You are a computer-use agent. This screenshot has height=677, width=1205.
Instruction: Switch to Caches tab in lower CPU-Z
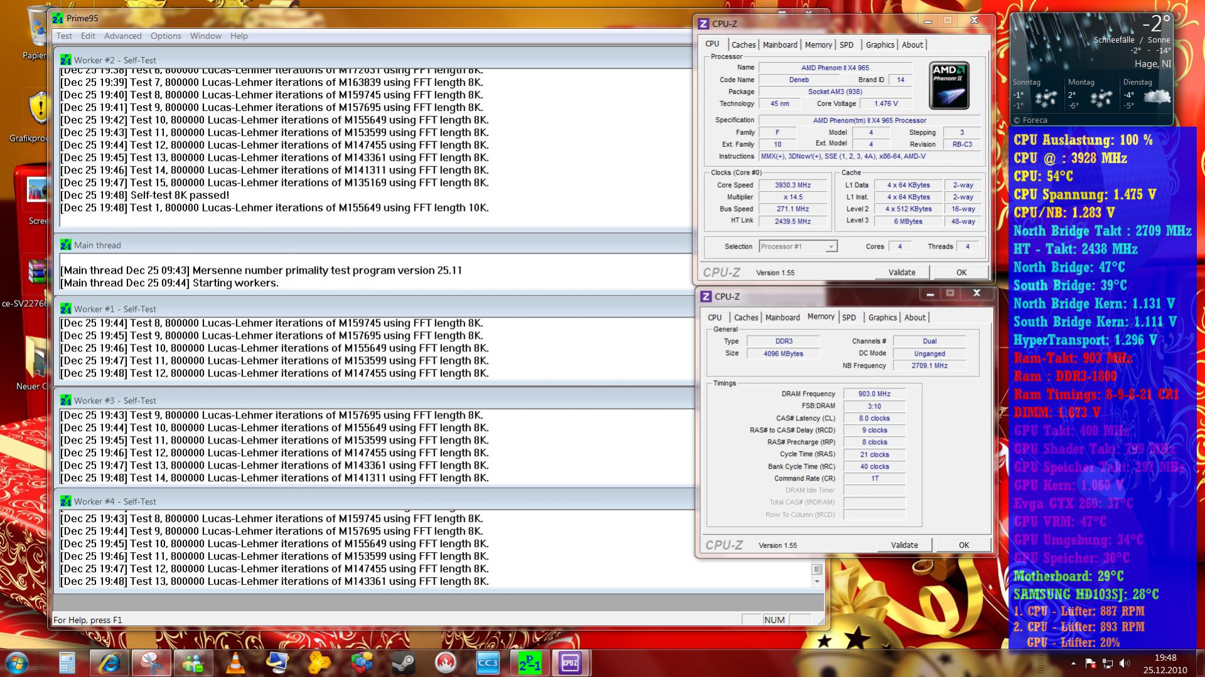point(746,317)
